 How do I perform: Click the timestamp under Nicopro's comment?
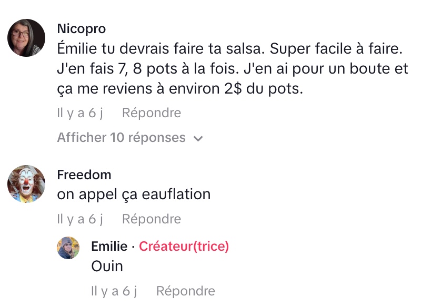point(80,113)
